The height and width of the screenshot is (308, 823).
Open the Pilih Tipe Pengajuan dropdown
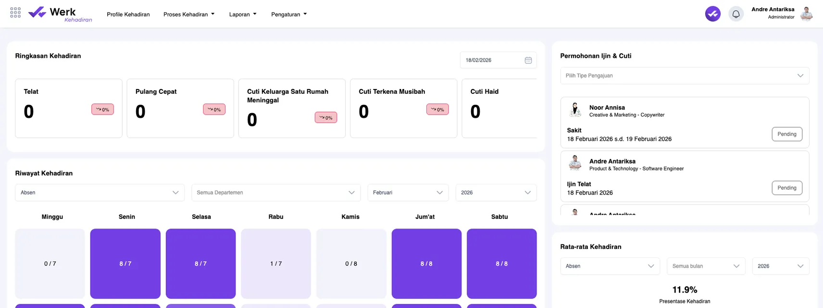(684, 76)
